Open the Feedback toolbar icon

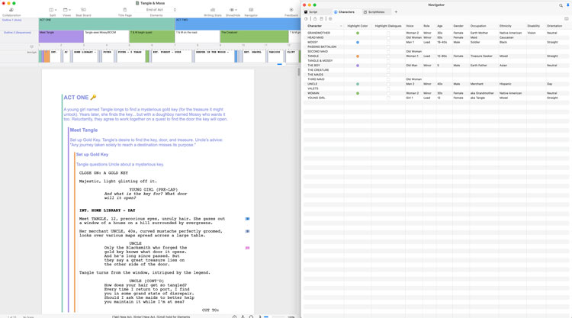point(291,10)
